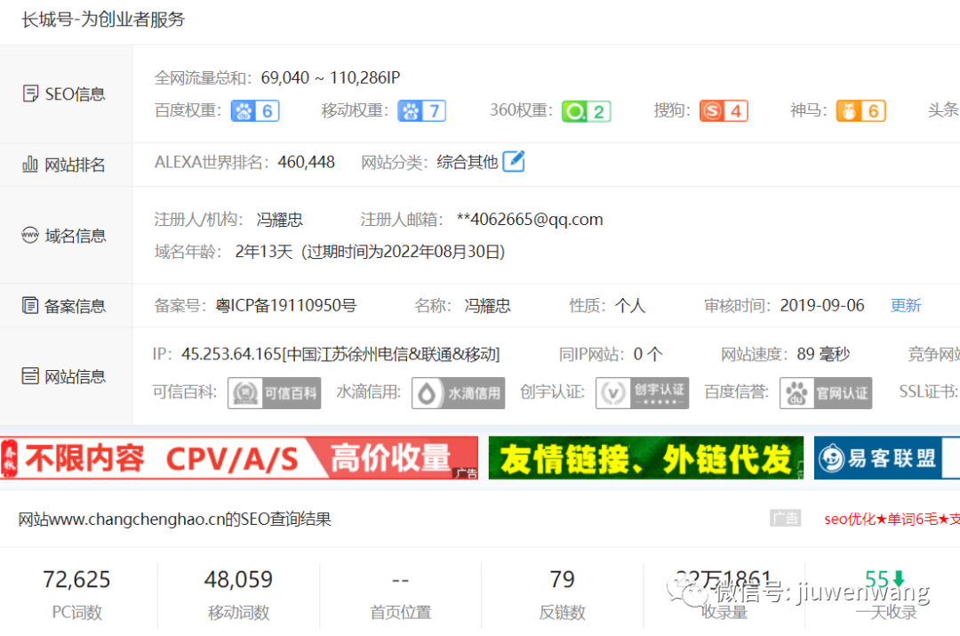This screenshot has height=636, width=960.
Task: Click the domain age 2年13天
Action: [x=264, y=252]
